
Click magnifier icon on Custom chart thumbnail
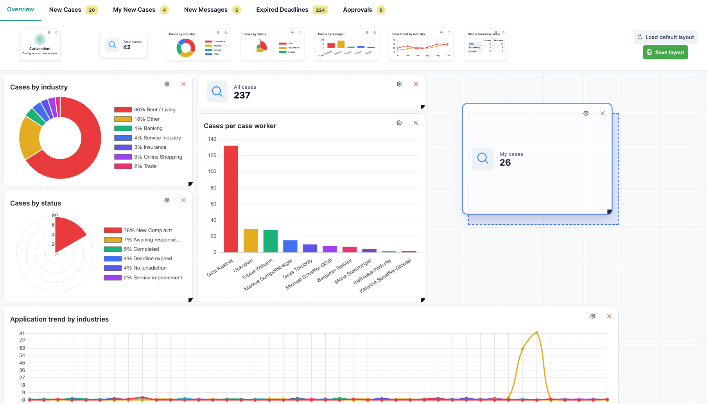(x=56, y=32)
